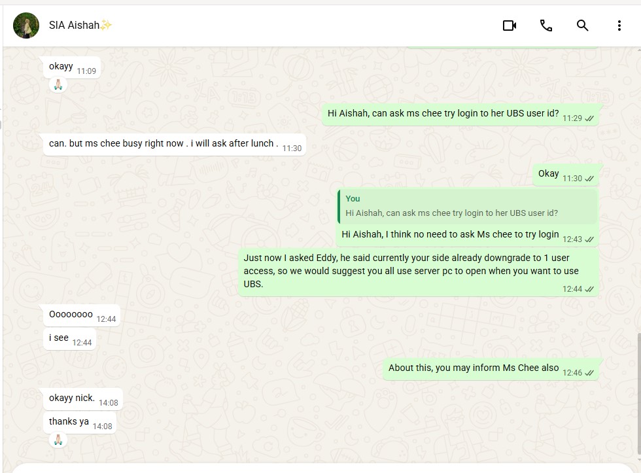Click message about downgrade to 1 user access
This screenshot has height=473, width=641.
point(419,272)
